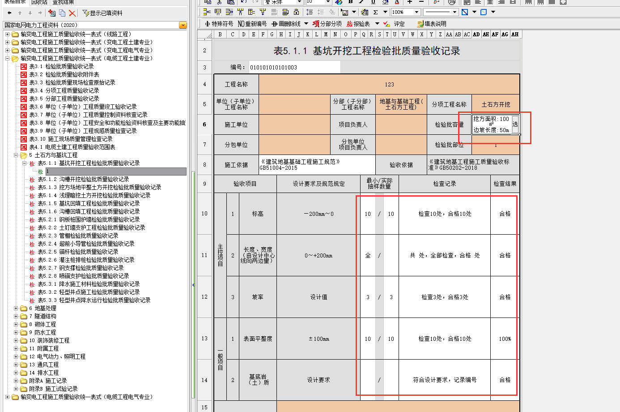Select 表3.1 检验批质量验收记录 in tree

tap(61, 66)
